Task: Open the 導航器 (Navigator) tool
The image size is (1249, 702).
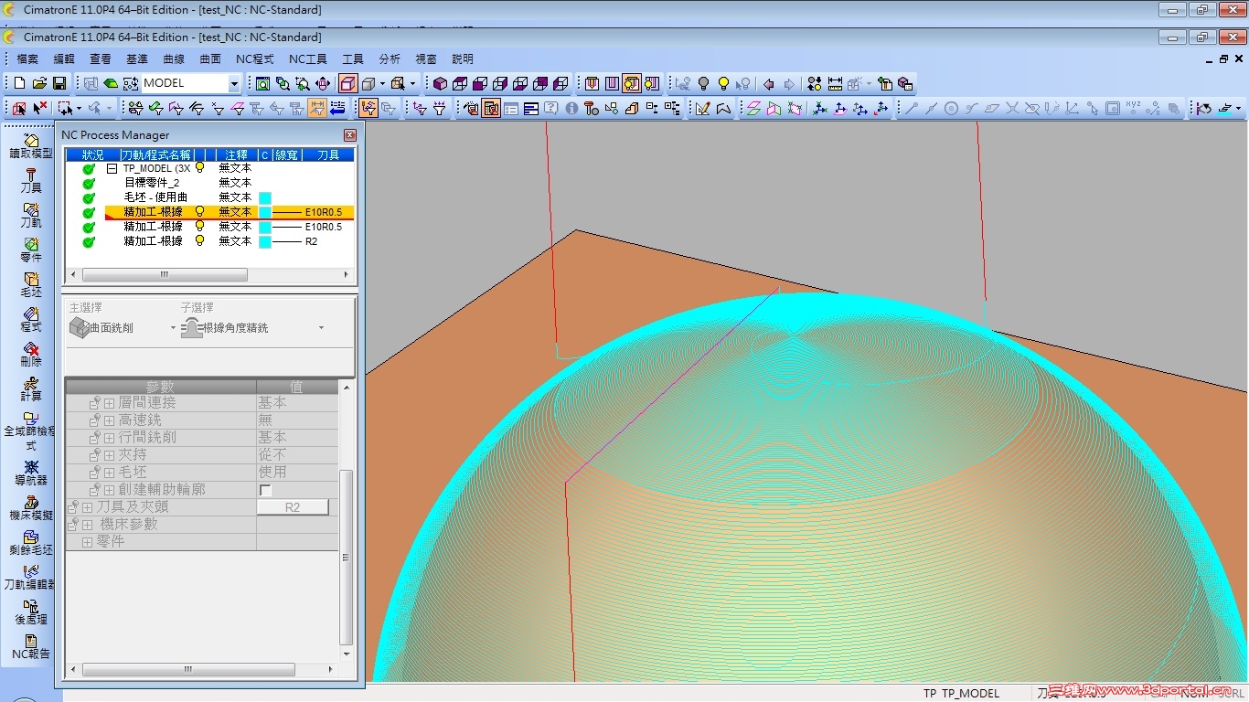Action: (x=31, y=468)
